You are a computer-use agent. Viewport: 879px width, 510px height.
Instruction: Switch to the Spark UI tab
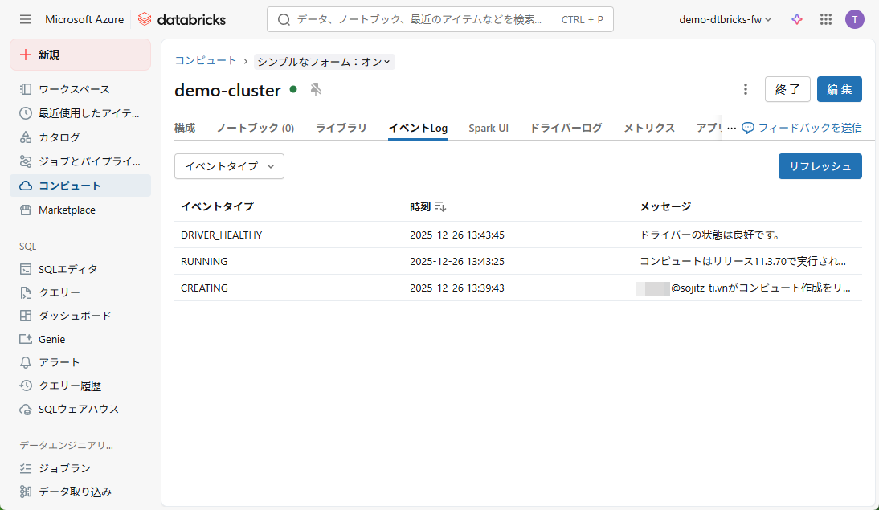(489, 128)
